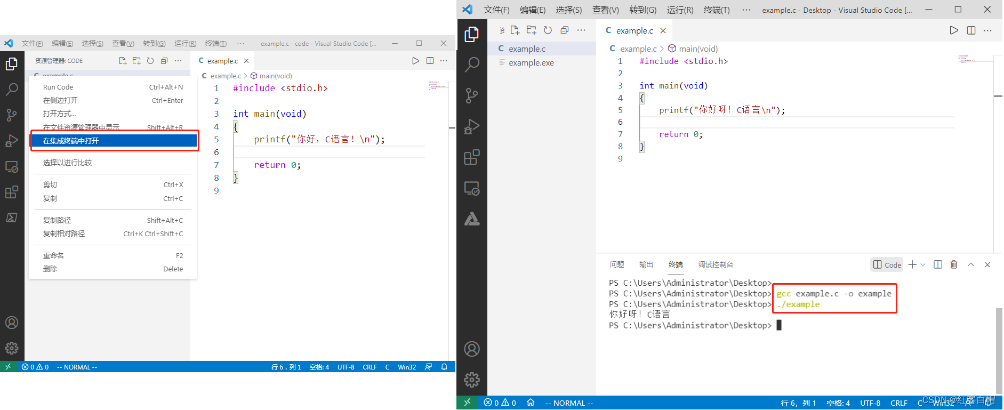Select example.c in Desktop explorer
1004x410 pixels.
(542, 49)
